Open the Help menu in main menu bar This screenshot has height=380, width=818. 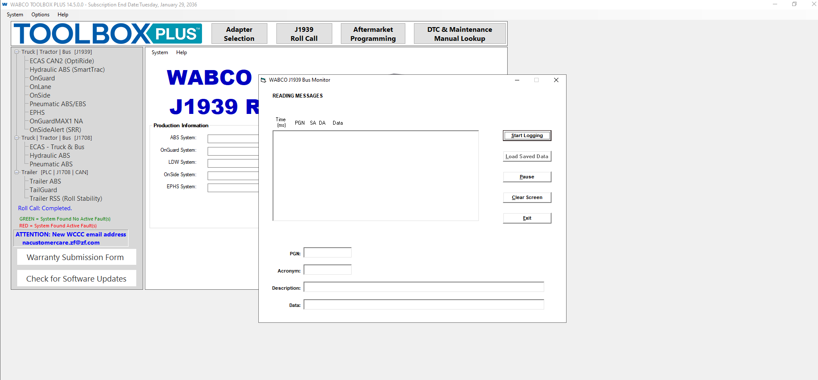pyautogui.click(x=63, y=15)
